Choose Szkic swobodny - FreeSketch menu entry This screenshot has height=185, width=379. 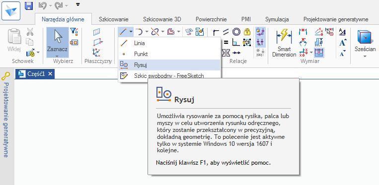pos(169,76)
